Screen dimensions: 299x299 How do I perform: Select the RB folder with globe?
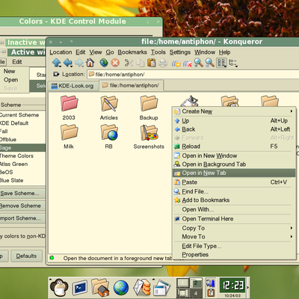pos(109,132)
